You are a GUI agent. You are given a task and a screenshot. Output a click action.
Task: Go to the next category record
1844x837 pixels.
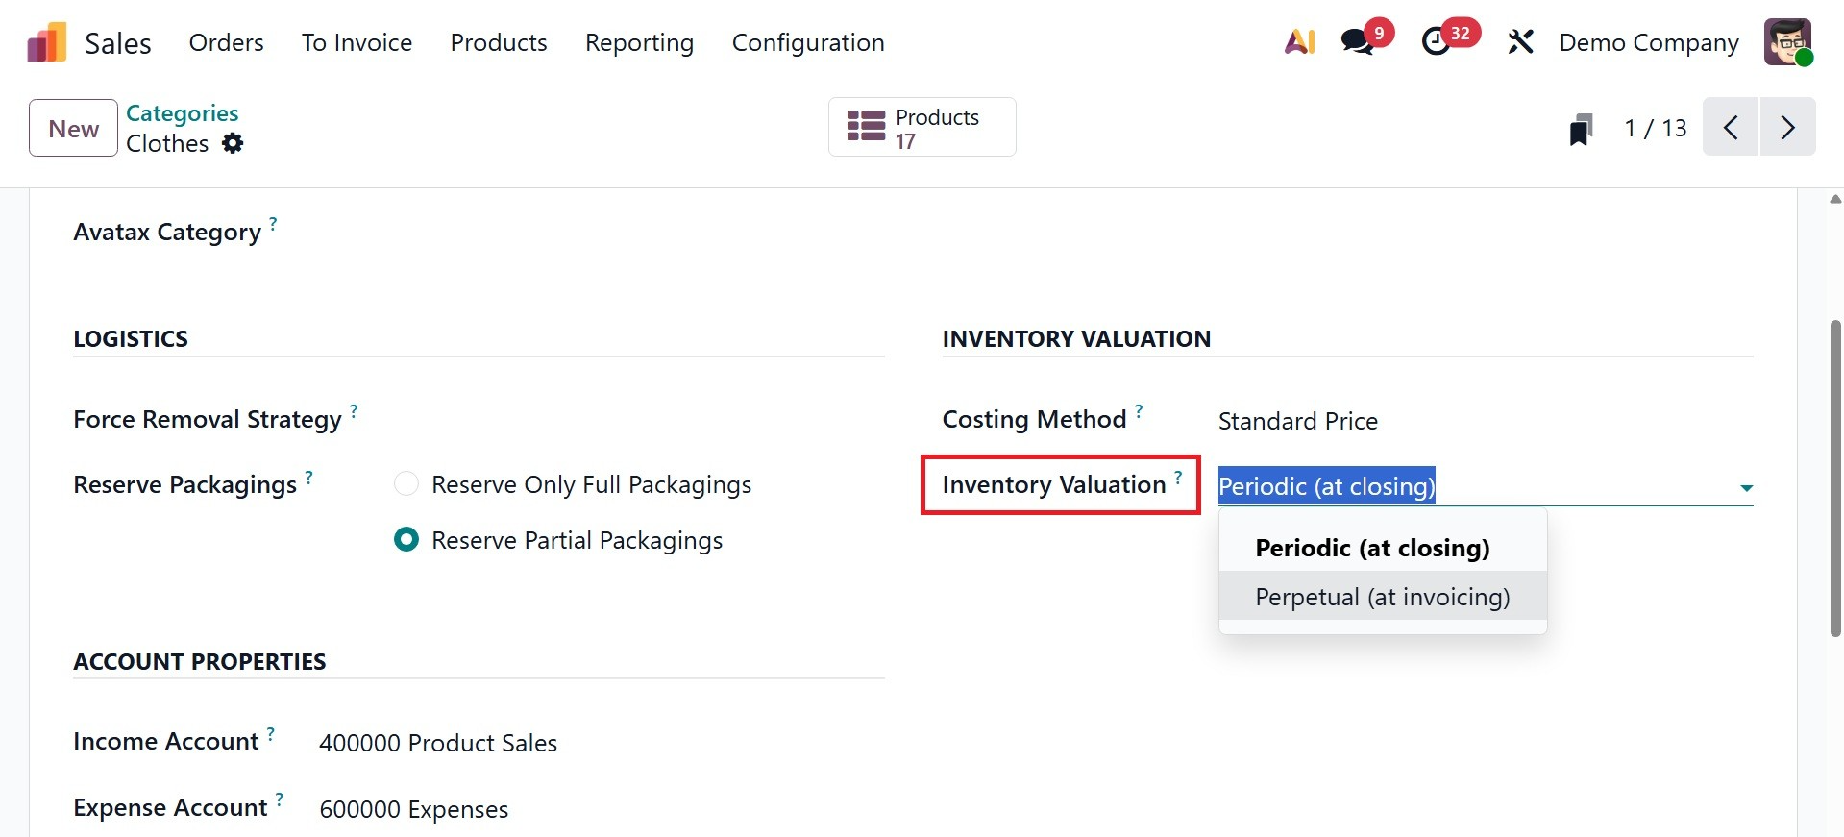[1787, 127]
